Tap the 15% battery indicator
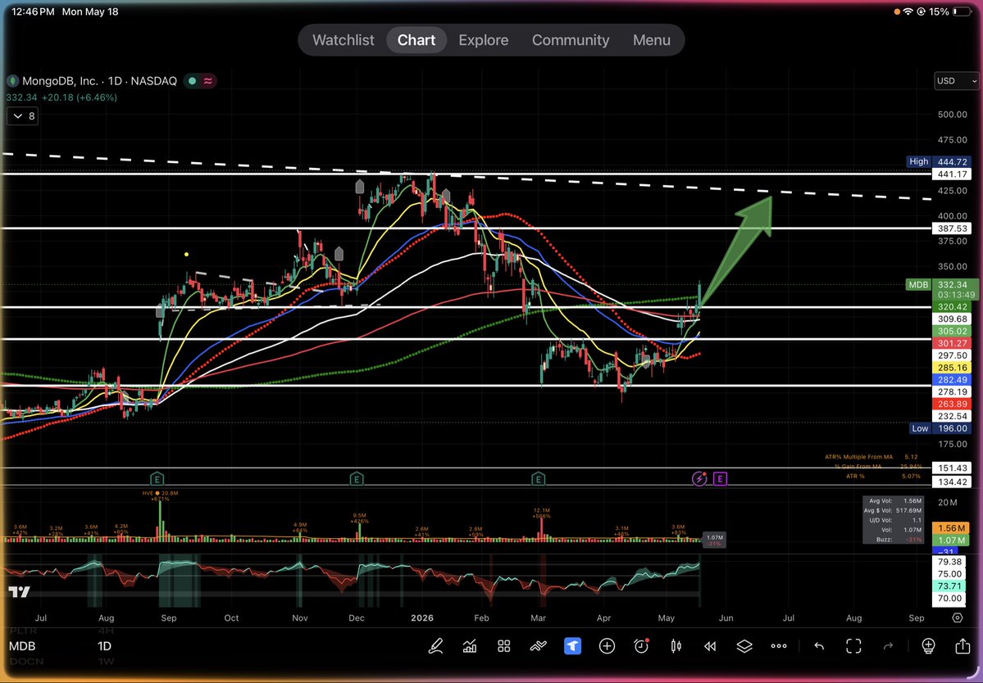This screenshot has height=683, width=983. pyautogui.click(x=949, y=11)
